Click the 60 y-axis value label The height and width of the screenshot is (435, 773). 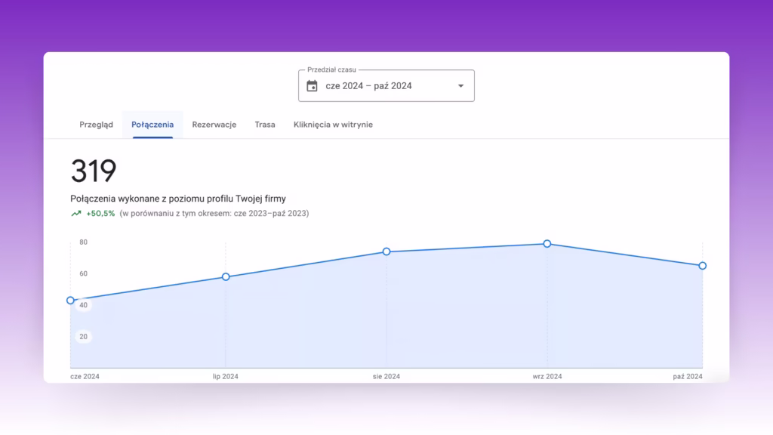point(83,273)
